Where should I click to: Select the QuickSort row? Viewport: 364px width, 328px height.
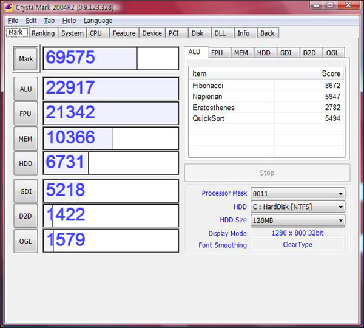(x=266, y=118)
